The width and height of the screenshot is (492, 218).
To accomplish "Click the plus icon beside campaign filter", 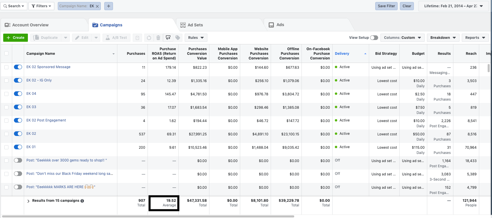I will click(109, 6).
